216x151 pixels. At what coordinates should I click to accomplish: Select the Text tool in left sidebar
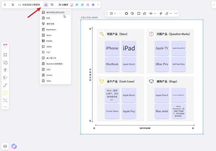pos(5,70)
